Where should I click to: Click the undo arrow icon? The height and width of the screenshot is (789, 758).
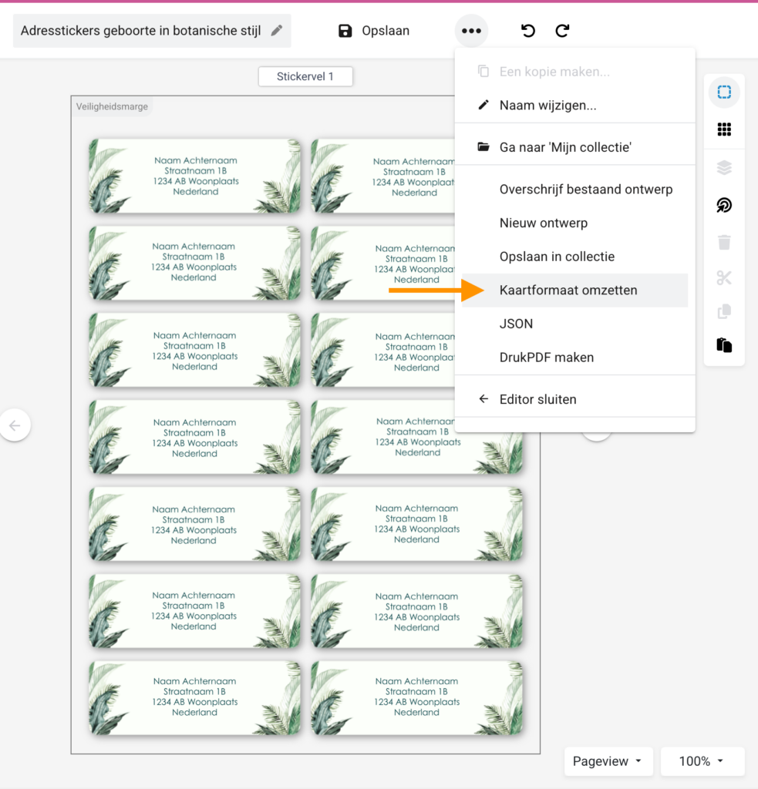coord(527,31)
